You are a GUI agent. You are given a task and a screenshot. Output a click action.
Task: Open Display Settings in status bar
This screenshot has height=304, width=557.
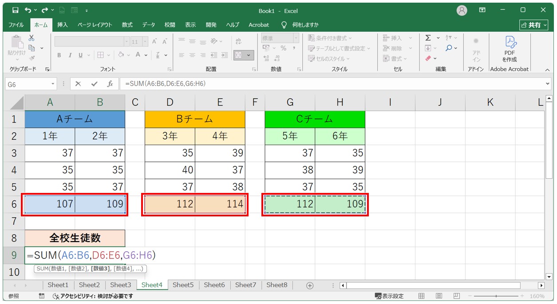click(389, 296)
